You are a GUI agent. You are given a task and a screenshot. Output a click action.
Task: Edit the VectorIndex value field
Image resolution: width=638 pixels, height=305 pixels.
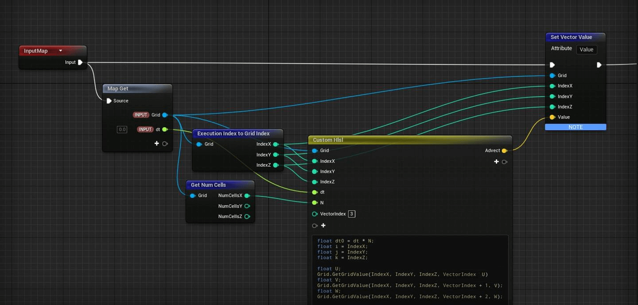click(352, 214)
